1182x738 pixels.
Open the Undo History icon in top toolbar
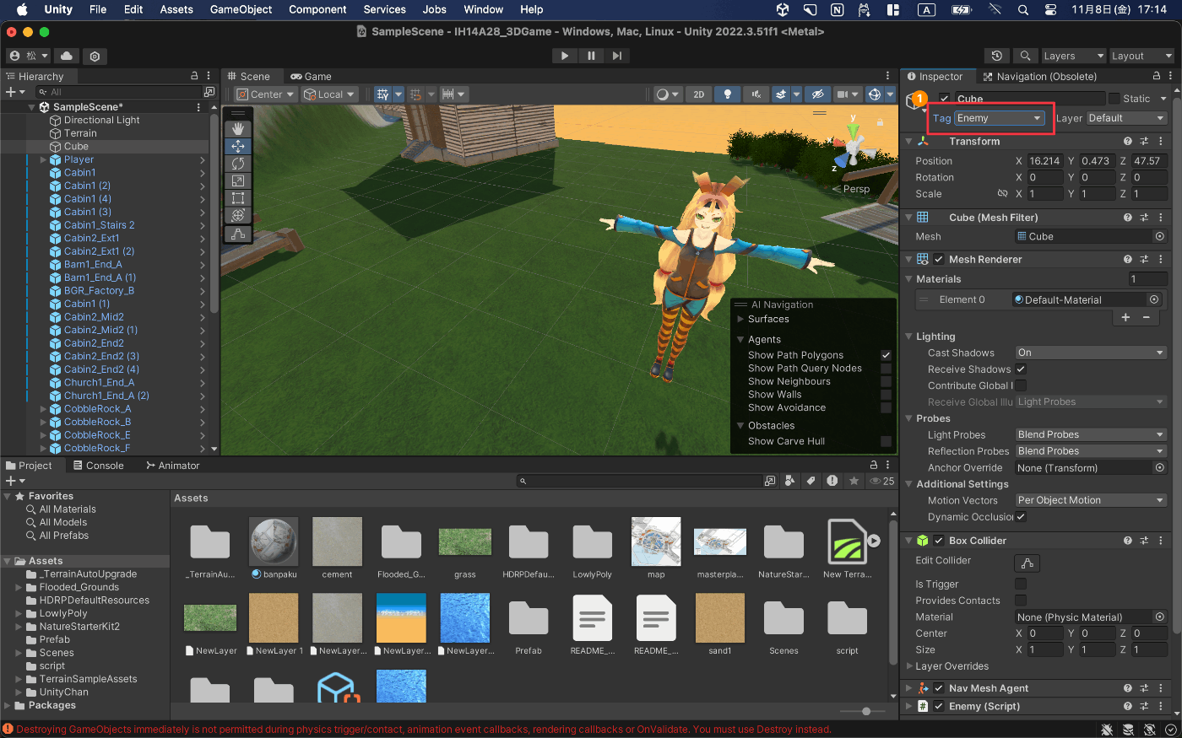[x=997, y=56]
